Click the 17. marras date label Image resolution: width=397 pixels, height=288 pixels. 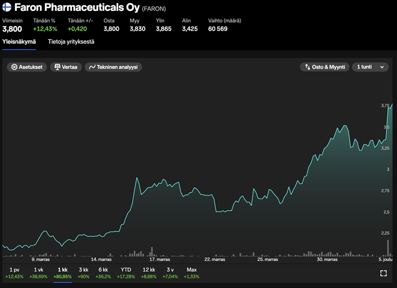pyautogui.click(x=160, y=259)
